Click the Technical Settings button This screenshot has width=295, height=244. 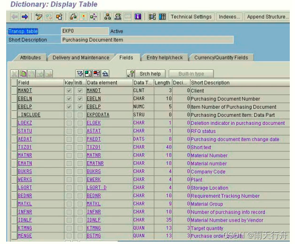click(x=191, y=17)
